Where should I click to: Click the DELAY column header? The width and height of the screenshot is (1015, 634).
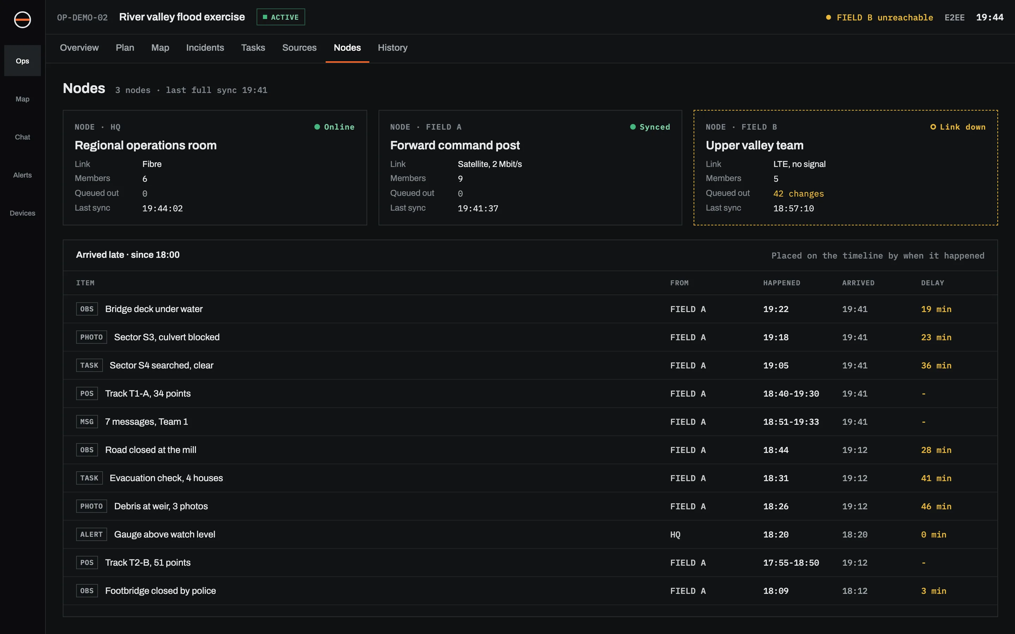coord(933,283)
